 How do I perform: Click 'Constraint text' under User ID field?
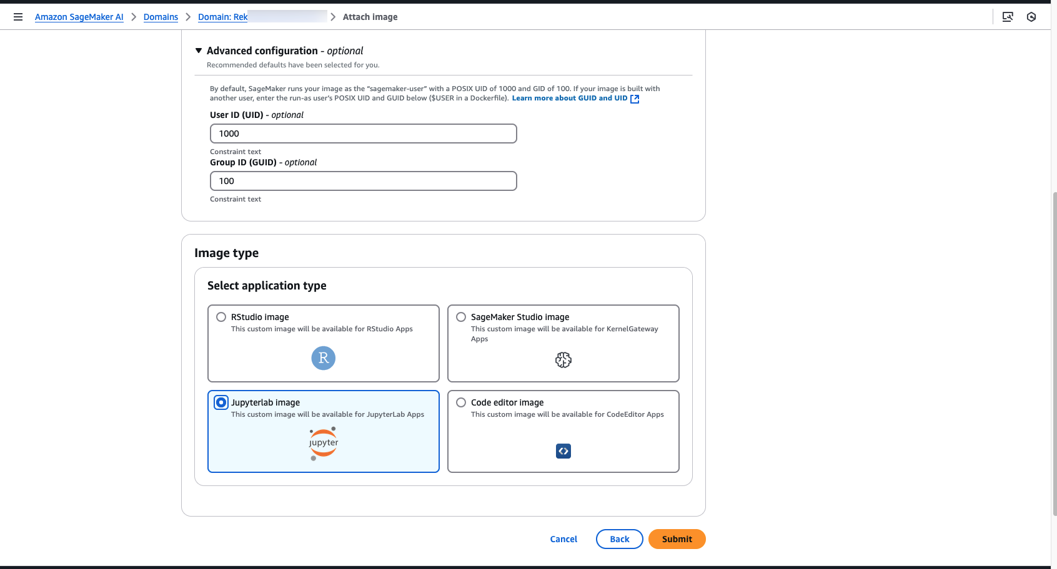point(236,152)
